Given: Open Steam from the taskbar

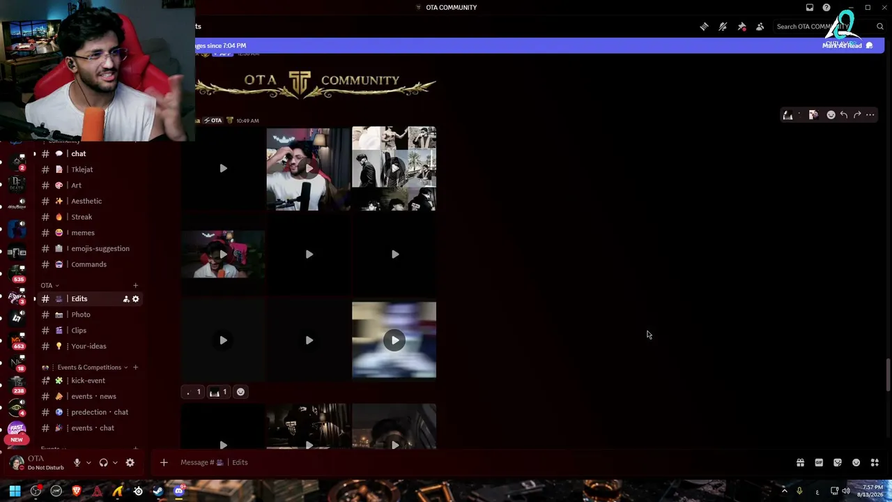Looking at the screenshot, I should (x=158, y=491).
